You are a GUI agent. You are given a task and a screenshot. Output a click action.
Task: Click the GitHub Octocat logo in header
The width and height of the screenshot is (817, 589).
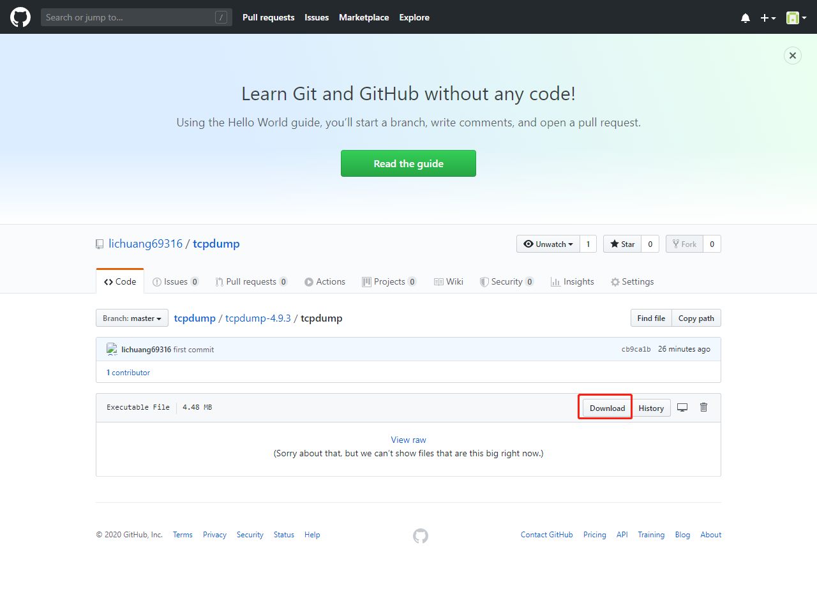[x=20, y=17]
